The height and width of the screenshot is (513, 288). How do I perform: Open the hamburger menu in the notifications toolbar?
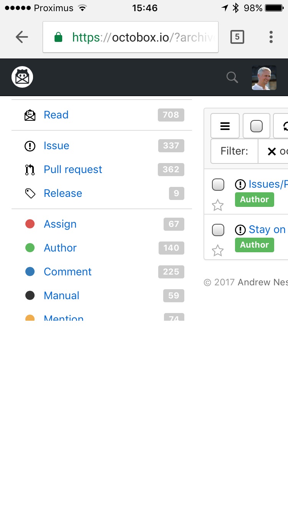(225, 126)
